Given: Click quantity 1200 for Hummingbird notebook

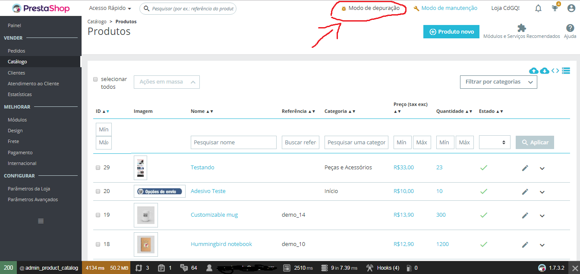Looking at the screenshot, I should [x=443, y=244].
